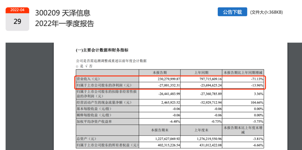Click the √ 否 checked option

tap(89, 66)
